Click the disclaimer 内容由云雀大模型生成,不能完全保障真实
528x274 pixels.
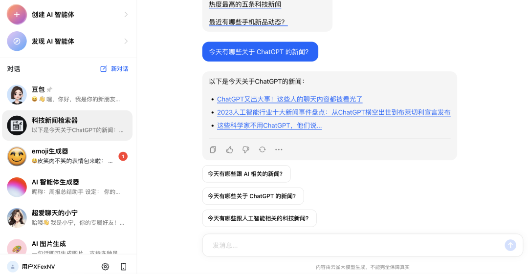point(363,267)
